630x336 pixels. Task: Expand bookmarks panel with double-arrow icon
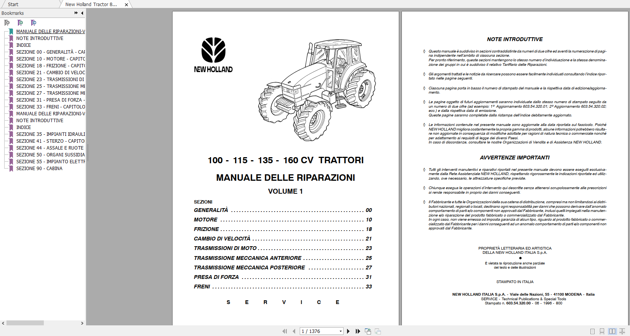point(76,13)
